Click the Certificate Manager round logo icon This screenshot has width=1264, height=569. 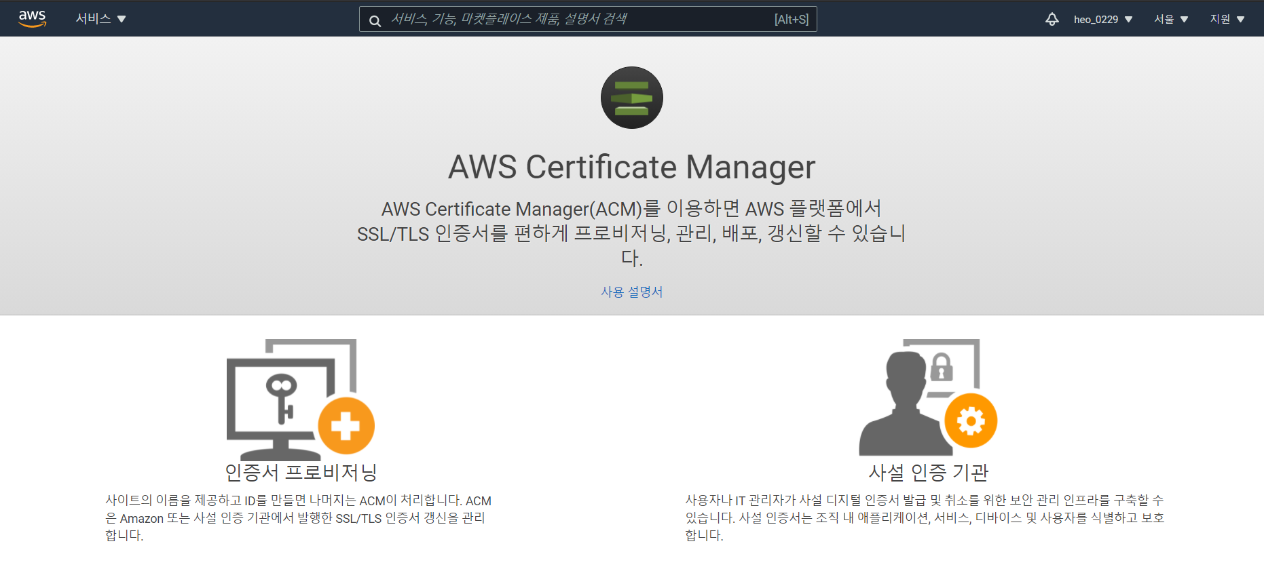pyautogui.click(x=632, y=98)
